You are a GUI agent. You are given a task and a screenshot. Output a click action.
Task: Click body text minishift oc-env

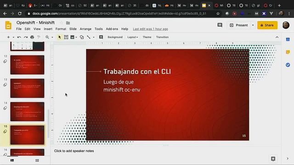tap(122, 90)
